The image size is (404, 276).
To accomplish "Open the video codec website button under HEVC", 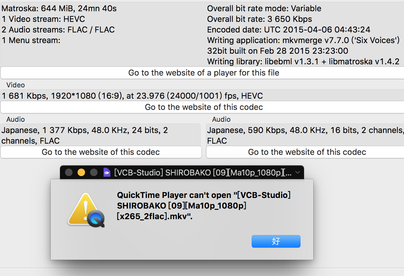I will click(204, 107).
